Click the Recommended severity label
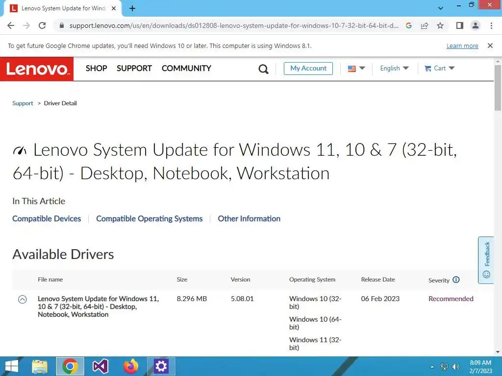Screen dimensions: 502x376 point(451,299)
